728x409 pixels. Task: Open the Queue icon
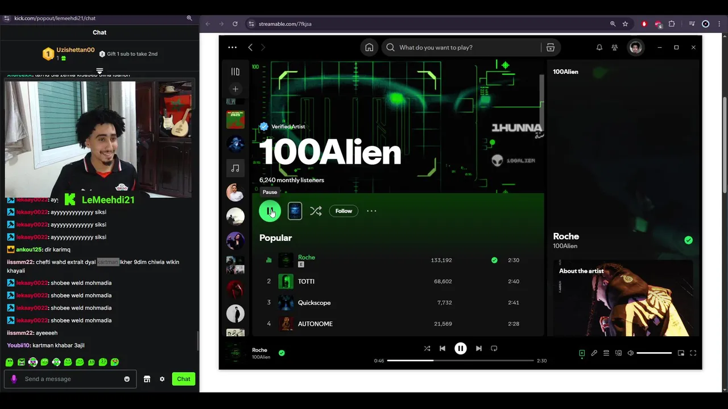606,353
